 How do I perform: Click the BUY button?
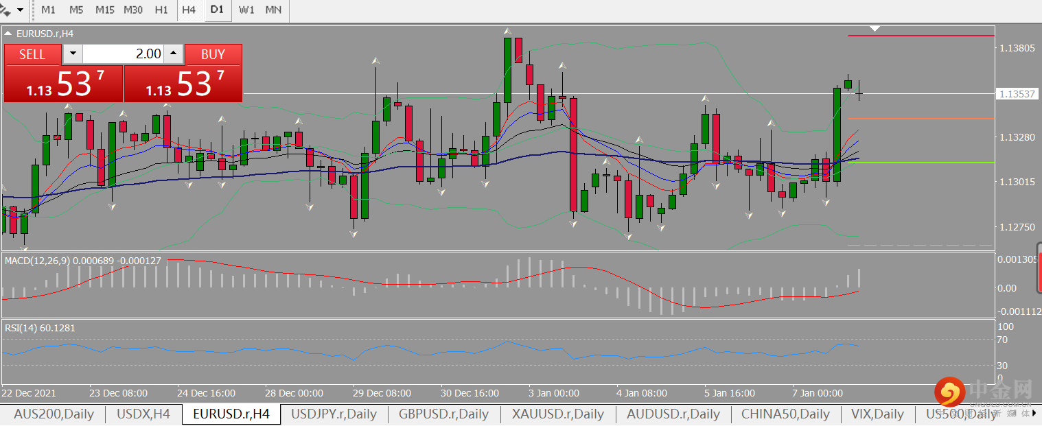[213, 54]
